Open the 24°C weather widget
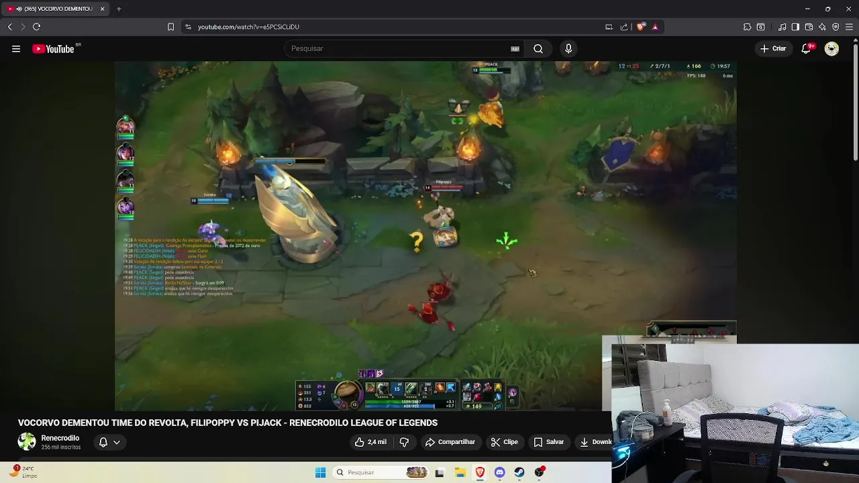Viewport: 859px width, 483px height. click(24, 472)
